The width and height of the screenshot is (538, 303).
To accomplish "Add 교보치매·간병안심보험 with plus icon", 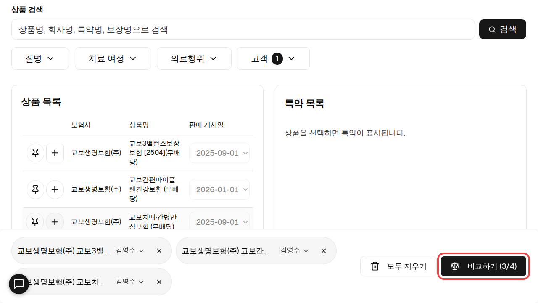I will coord(55,221).
